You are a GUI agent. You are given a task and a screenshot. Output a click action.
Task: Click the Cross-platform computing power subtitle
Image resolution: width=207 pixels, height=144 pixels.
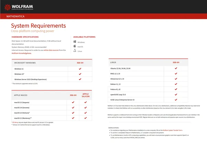(x=32, y=31)
